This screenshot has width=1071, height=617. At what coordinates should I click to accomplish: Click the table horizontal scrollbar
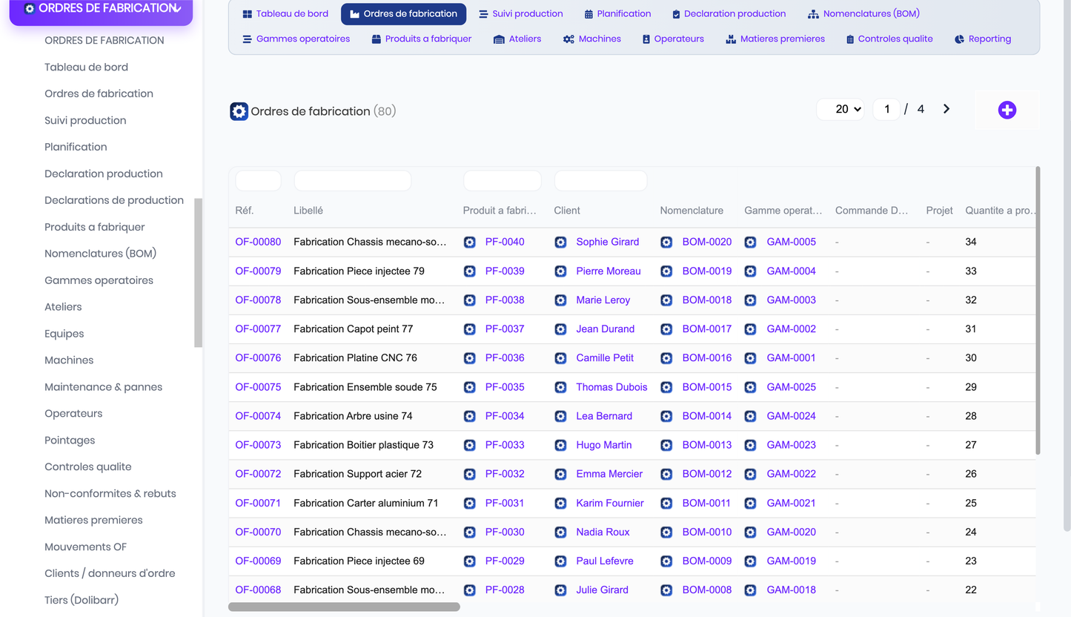[344, 607]
